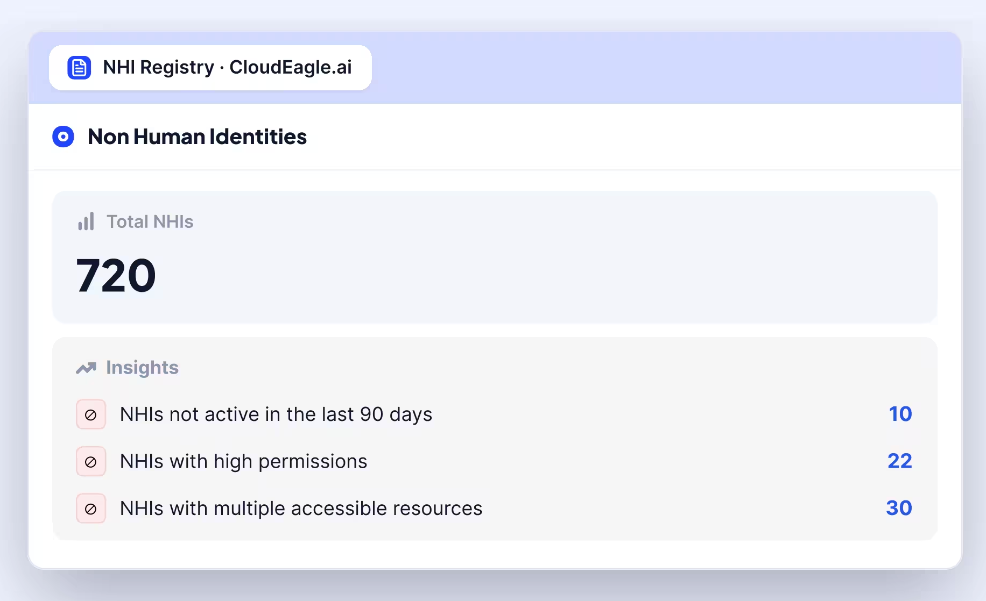Viewport: 986px width, 601px height.
Task: Click the document icon in the NHI Registry tab
Action: pyautogui.click(x=79, y=68)
